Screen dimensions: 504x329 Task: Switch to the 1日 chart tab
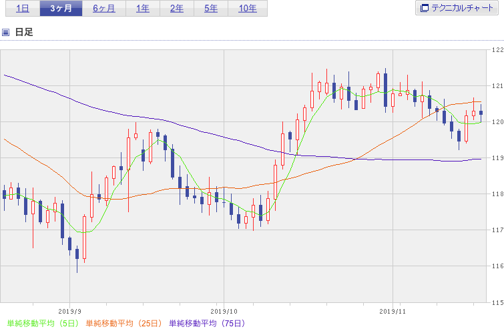[23, 9]
